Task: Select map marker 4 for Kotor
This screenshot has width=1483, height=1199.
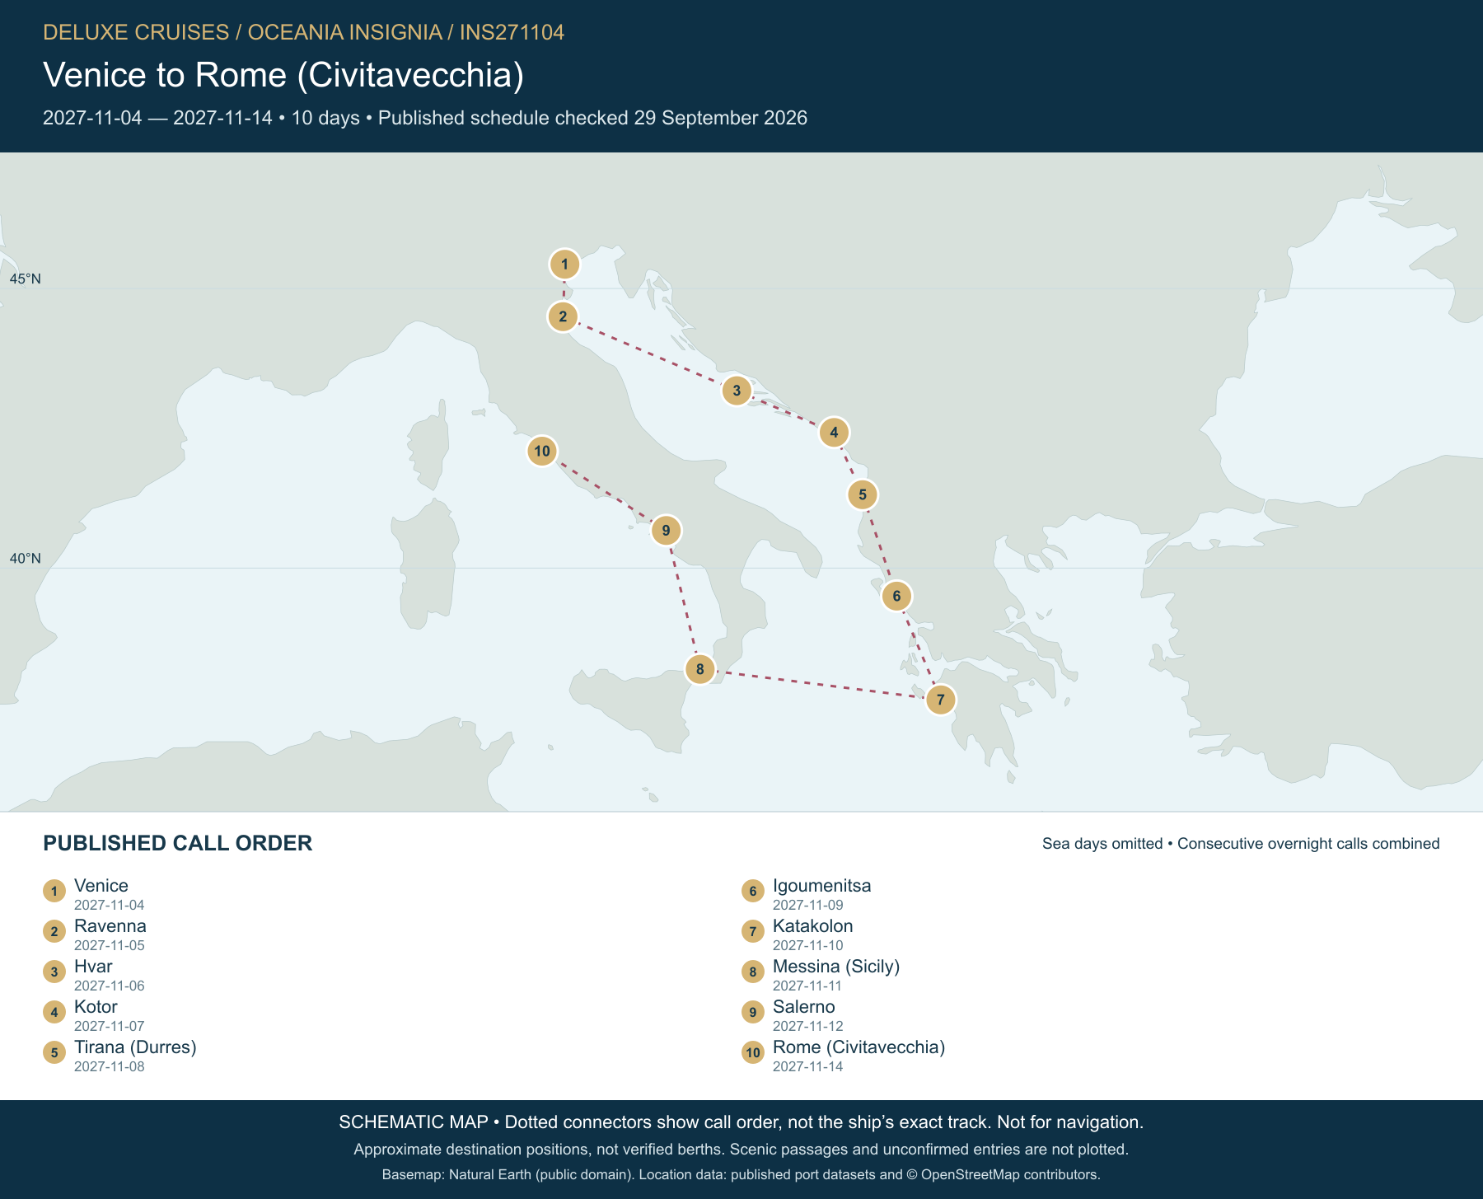Action: pos(834,432)
